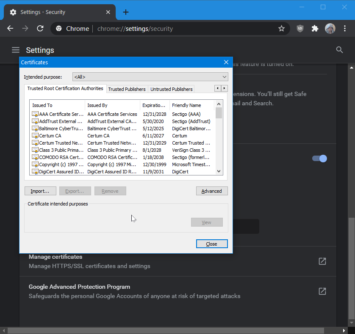Open the profile avatar menu

coord(330,28)
